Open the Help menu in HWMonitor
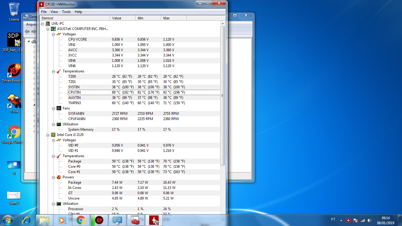Viewport: 402px width, 226px height. tap(78, 12)
